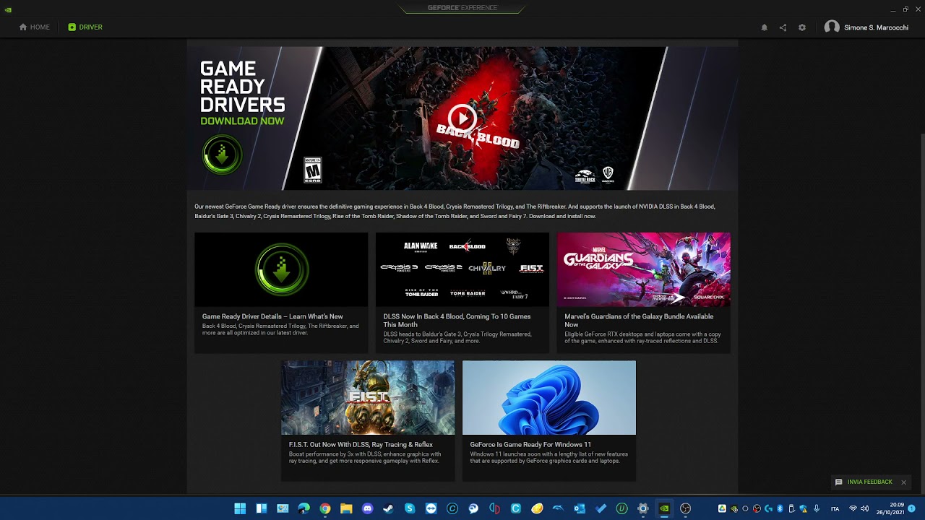The image size is (925, 520).
Task: Open Steam from taskbar
Action: [x=388, y=508]
